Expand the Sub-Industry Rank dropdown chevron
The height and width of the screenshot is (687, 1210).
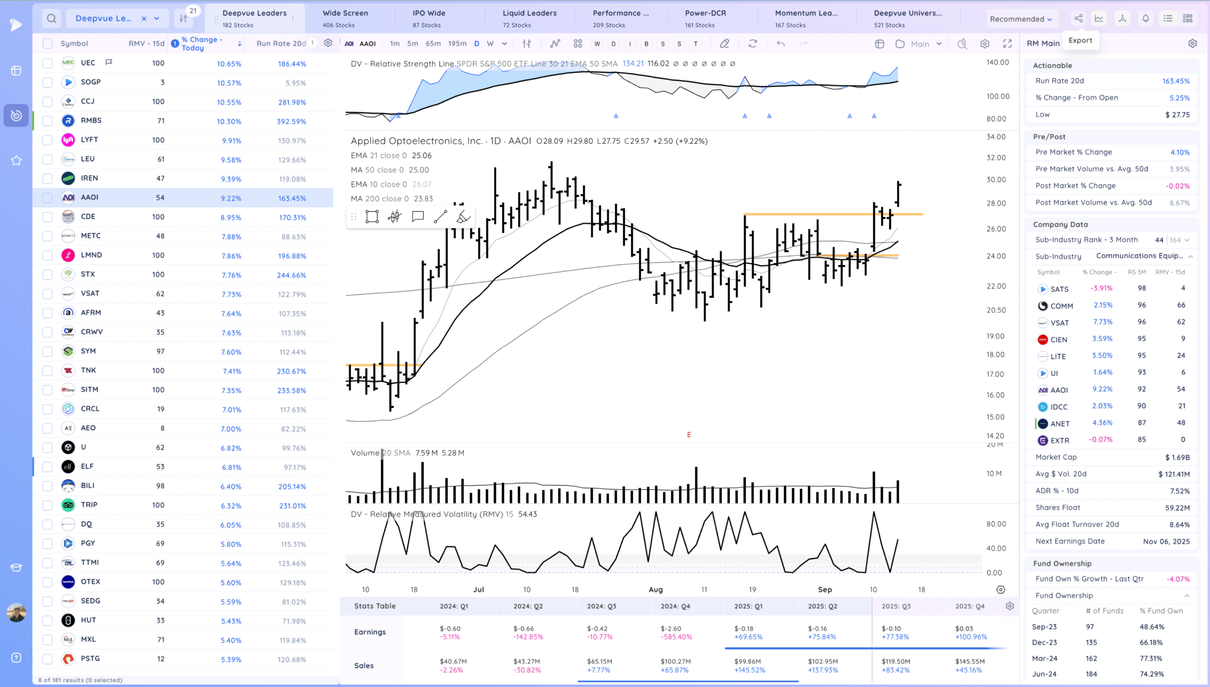click(1187, 240)
